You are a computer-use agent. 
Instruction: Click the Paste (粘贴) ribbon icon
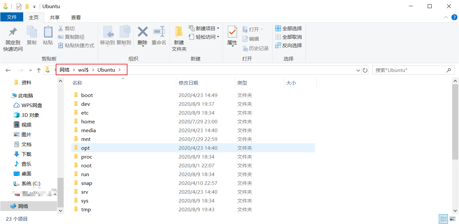point(48,32)
